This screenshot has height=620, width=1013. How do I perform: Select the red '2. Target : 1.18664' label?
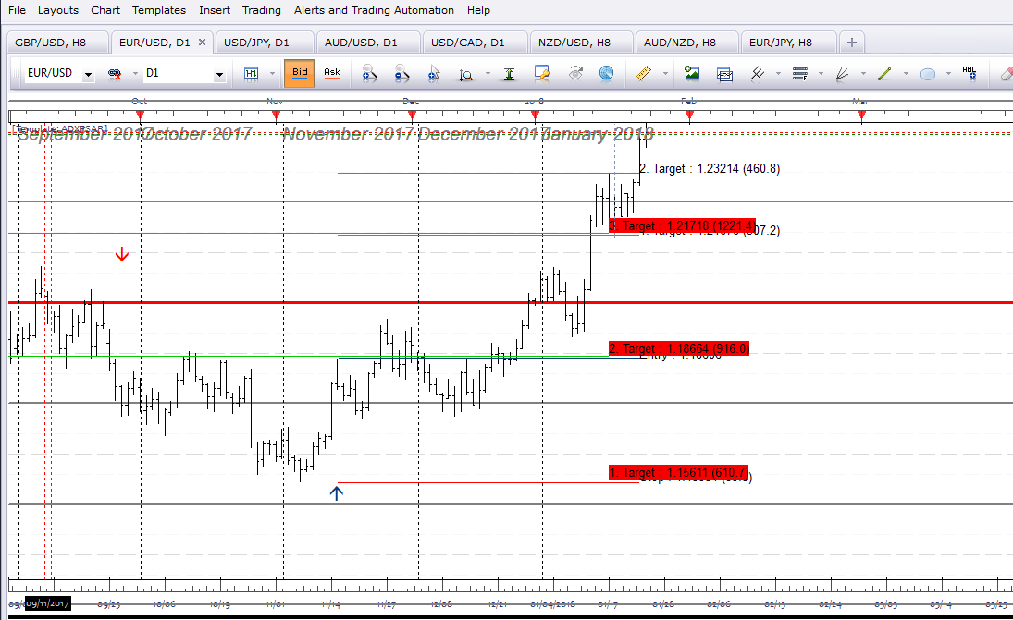pyautogui.click(x=679, y=349)
